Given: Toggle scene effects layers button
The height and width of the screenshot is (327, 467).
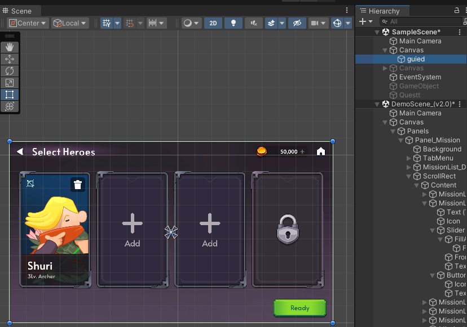Looking at the screenshot, I should [x=271, y=23].
